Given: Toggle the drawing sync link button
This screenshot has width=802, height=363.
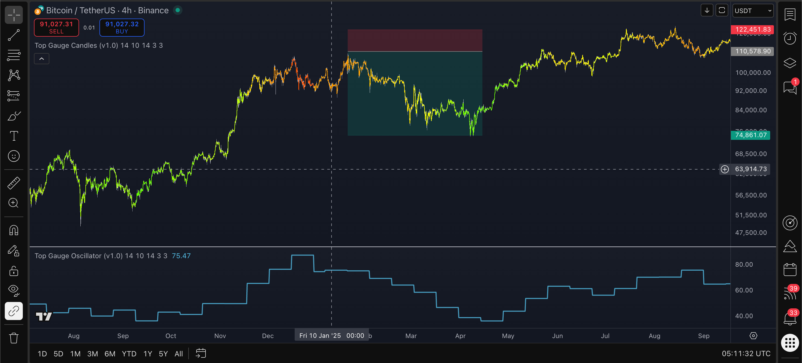Looking at the screenshot, I should pos(14,311).
